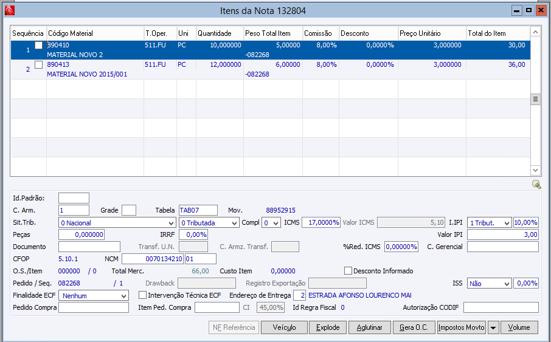Toggle Intervenção Técnica ECF checkbox
This screenshot has height=342, width=551.
(x=143, y=295)
